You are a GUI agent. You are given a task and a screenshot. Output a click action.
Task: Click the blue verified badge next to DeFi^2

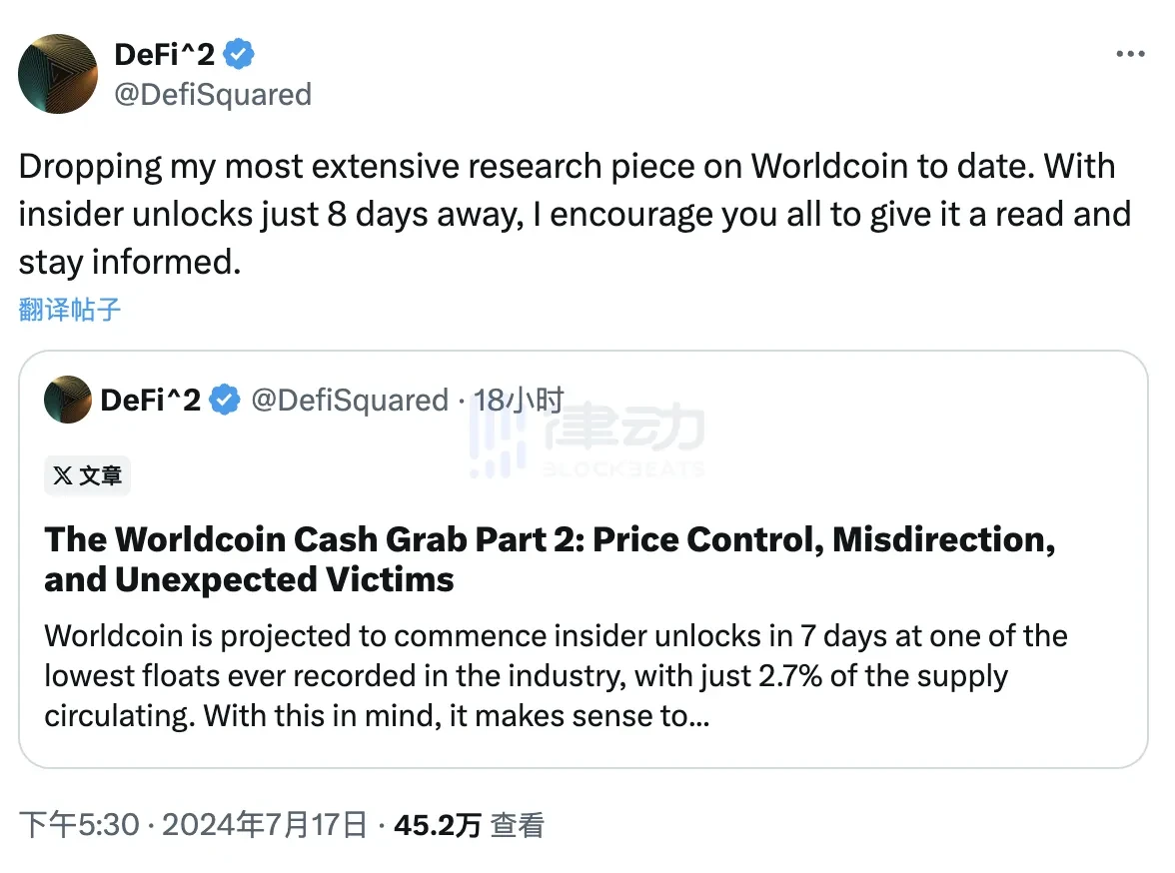238,53
